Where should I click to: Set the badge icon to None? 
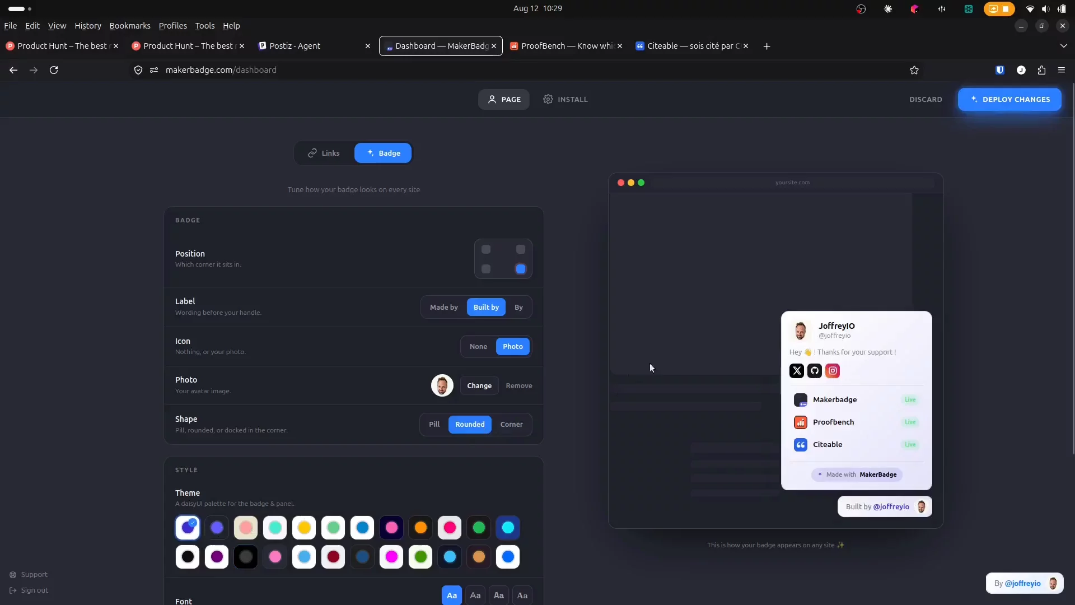(x=478, y=347)
